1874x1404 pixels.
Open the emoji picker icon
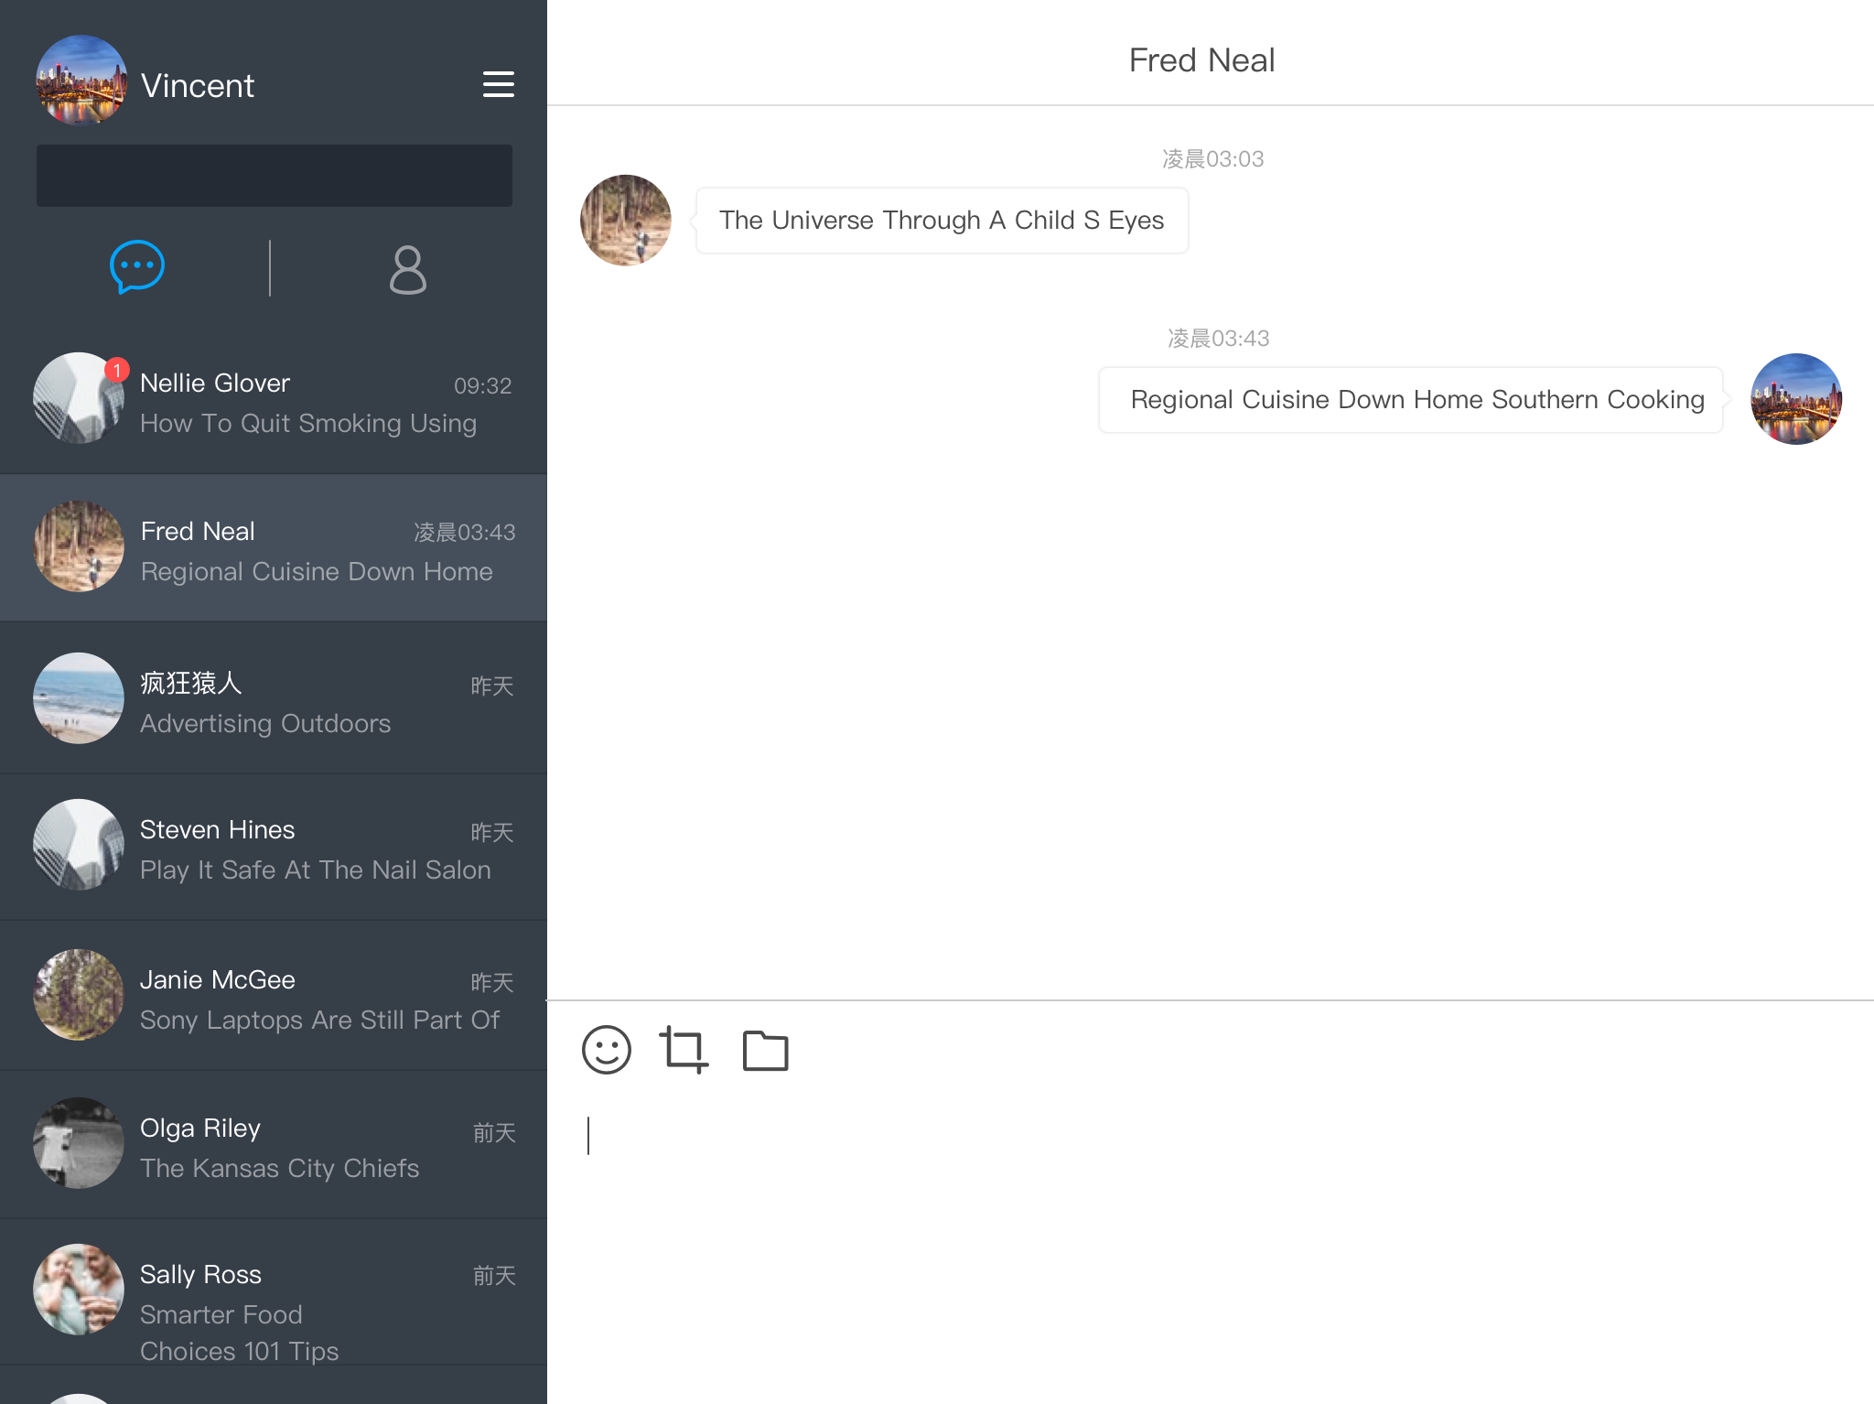point(606,1052)
